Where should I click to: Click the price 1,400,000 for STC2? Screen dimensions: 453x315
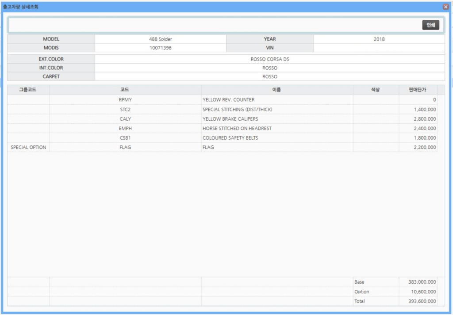pos(425,109)
